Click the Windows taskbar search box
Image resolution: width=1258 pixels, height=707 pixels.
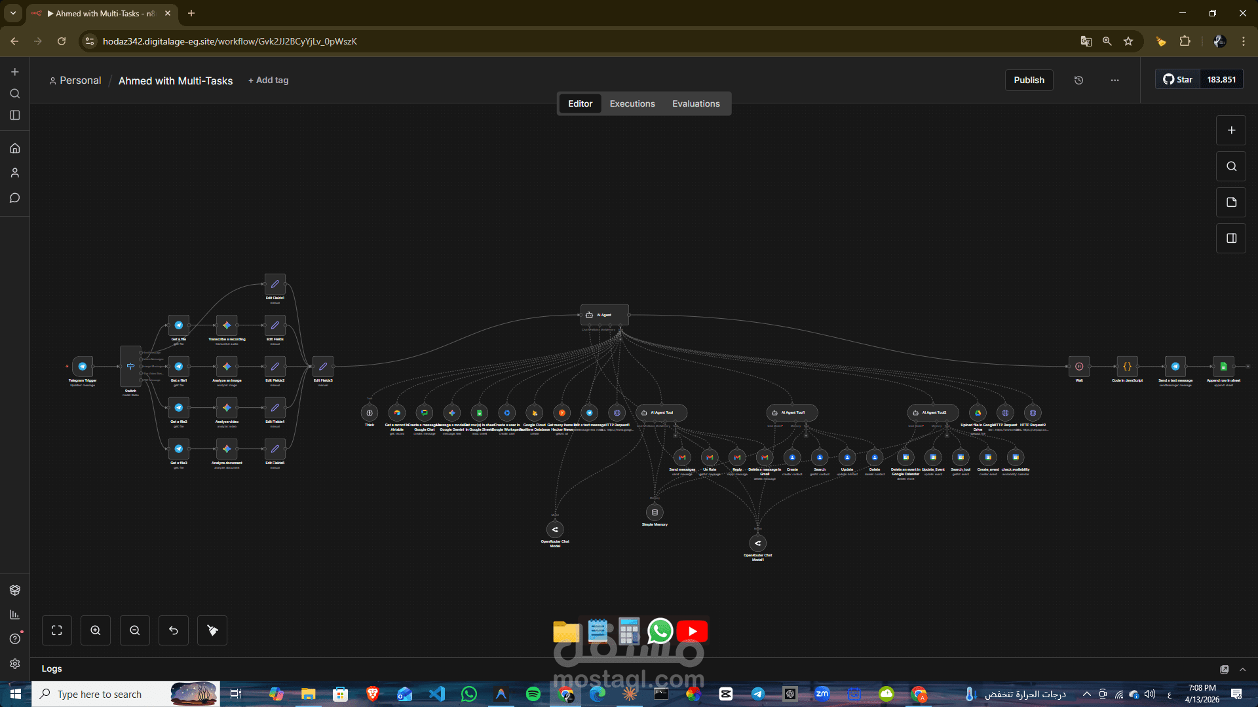pyautogui.click(x=100, y=694)
